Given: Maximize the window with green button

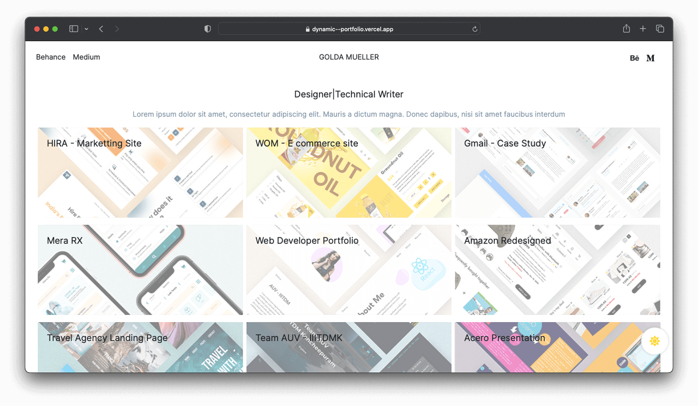Looking at the screenshot, I should (x=55, y=29).
